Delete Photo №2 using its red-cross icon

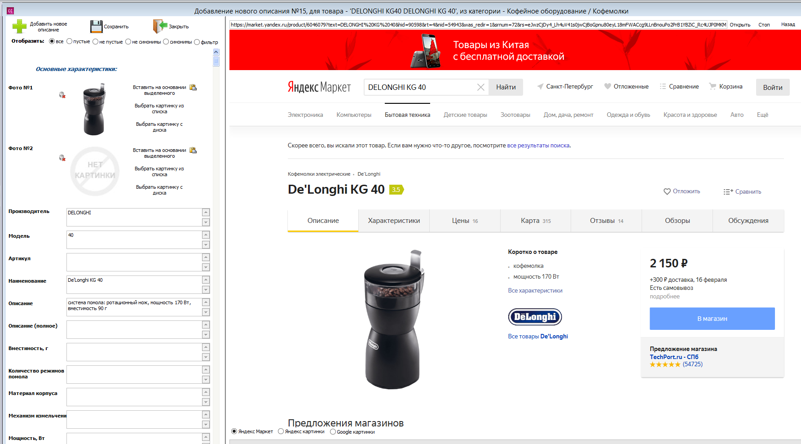62,158
